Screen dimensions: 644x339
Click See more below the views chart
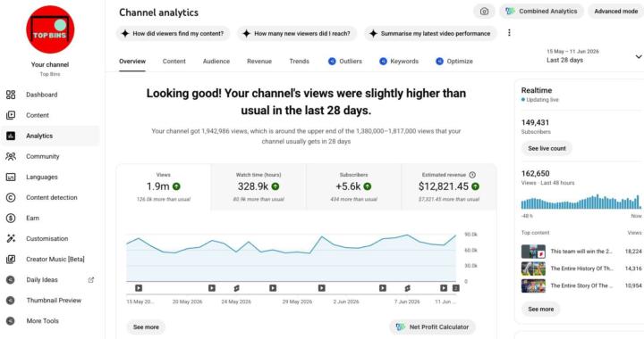click(146, 327)
